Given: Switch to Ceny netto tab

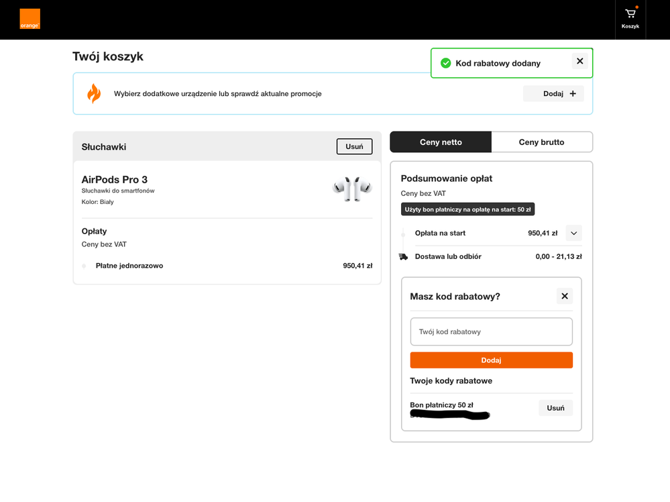Looking at the screenshot, I should (441, 142).
